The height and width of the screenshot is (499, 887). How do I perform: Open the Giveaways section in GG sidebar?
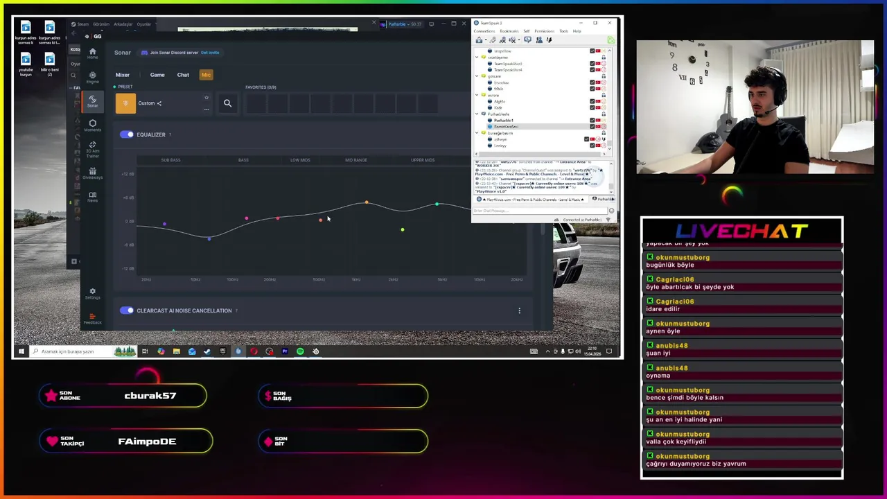pyautogui.click(x=92, y=173)
